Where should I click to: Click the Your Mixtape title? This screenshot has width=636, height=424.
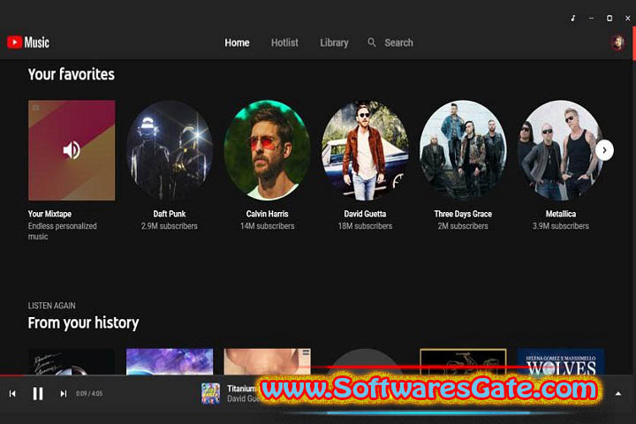pos(49,214)
